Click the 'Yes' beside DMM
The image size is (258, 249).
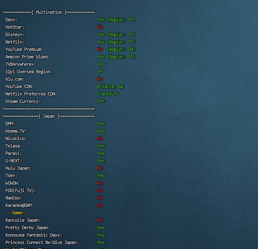tap(101, 124)
